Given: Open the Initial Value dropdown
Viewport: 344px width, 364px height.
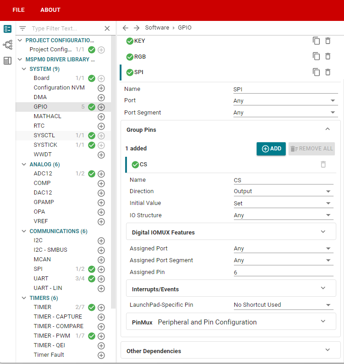Looking at the screenshot, I should click(x=283, y=203).
